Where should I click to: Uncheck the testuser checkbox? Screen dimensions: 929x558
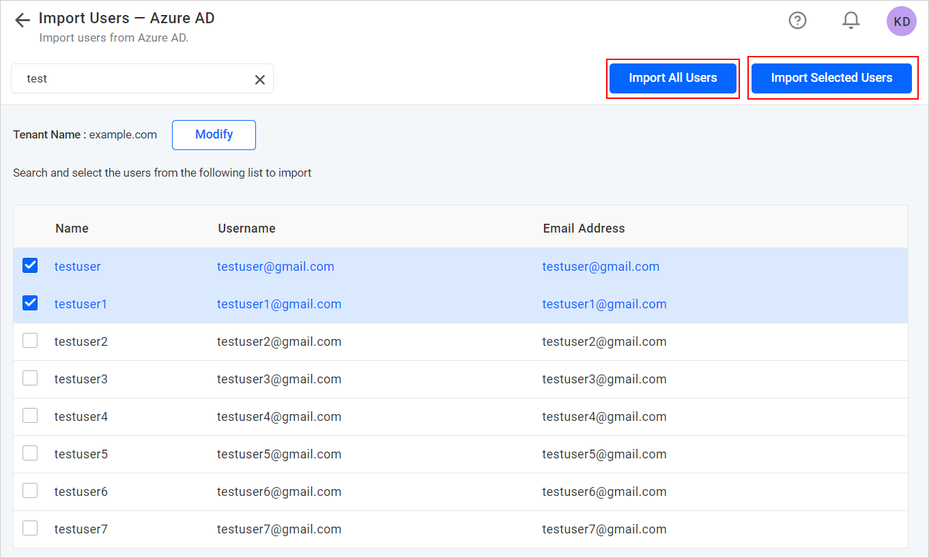pyautogui.click(x=29, y=265)
